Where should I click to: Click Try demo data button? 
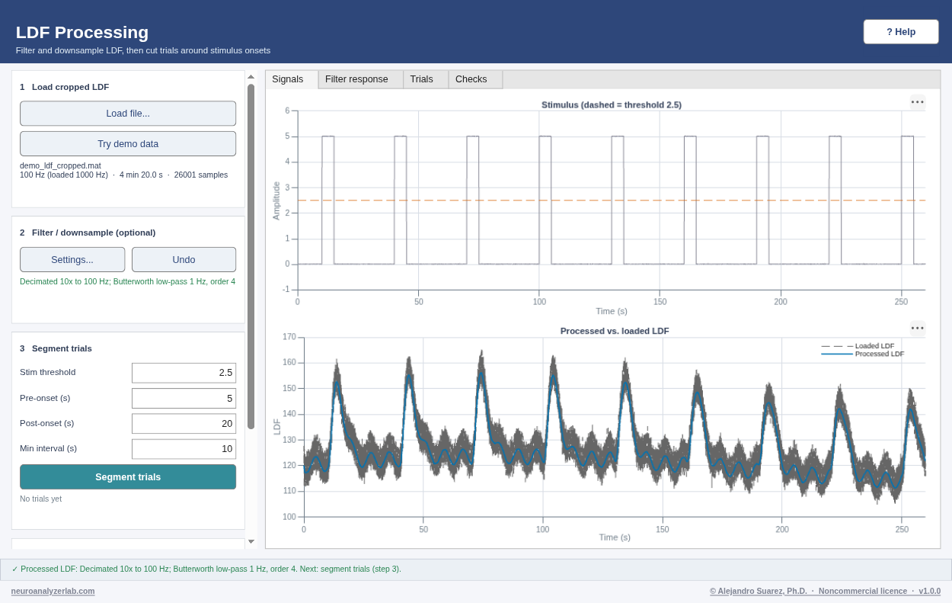click(x=128, y=144)
